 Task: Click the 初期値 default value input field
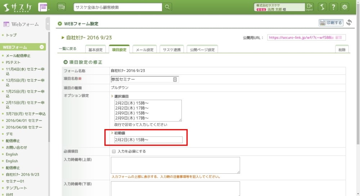[148, 140]
